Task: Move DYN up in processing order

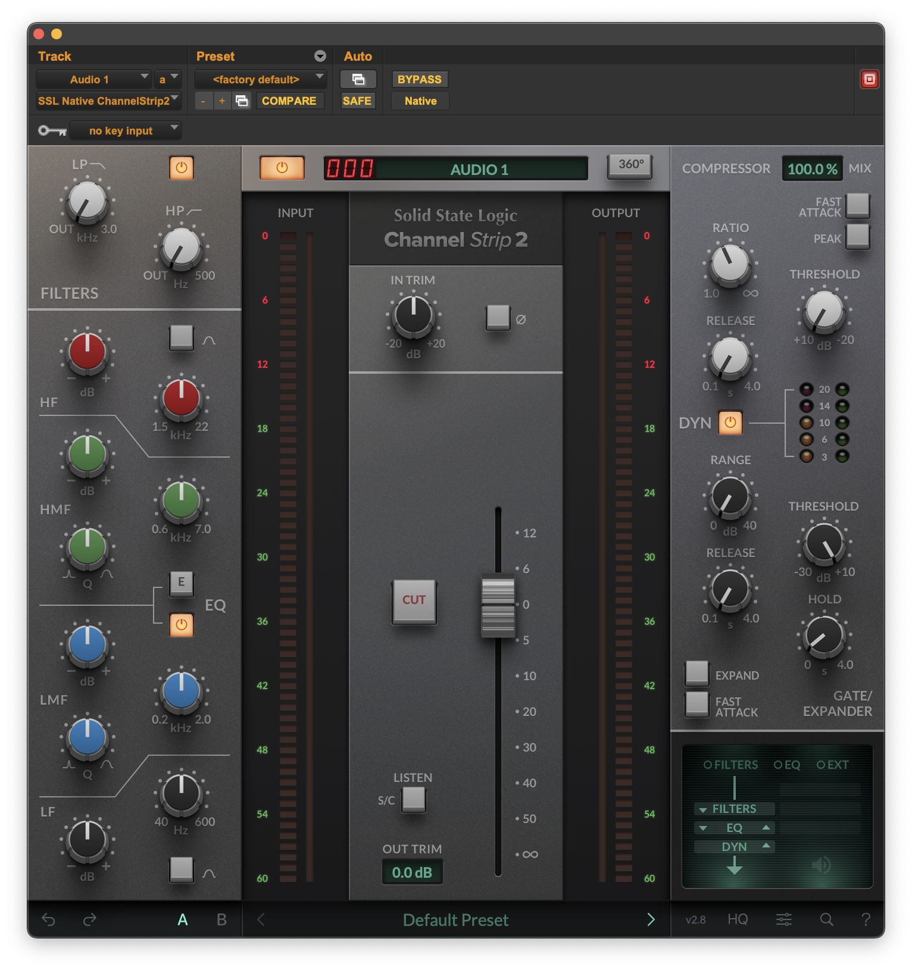Action: (x=766, y=846)
